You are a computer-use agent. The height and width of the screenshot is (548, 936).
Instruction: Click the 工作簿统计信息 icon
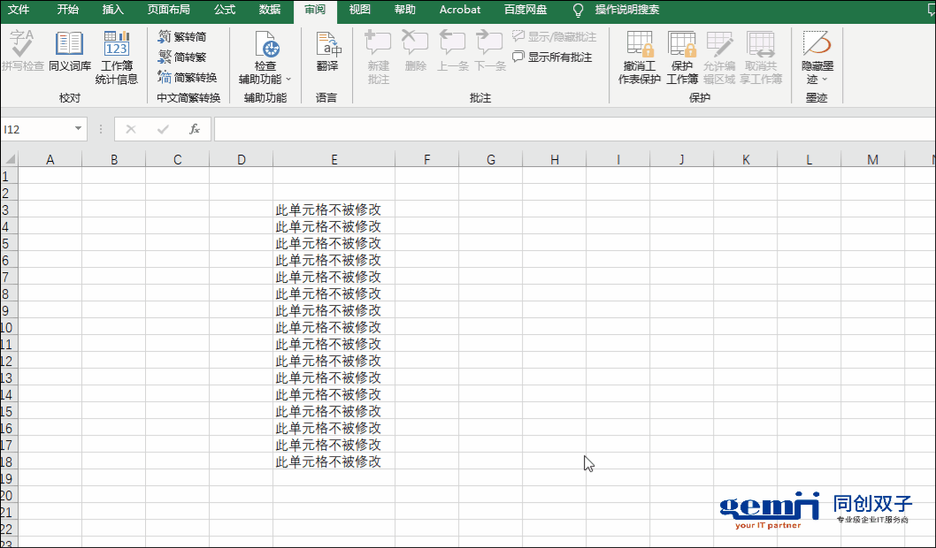pos(117,51)
